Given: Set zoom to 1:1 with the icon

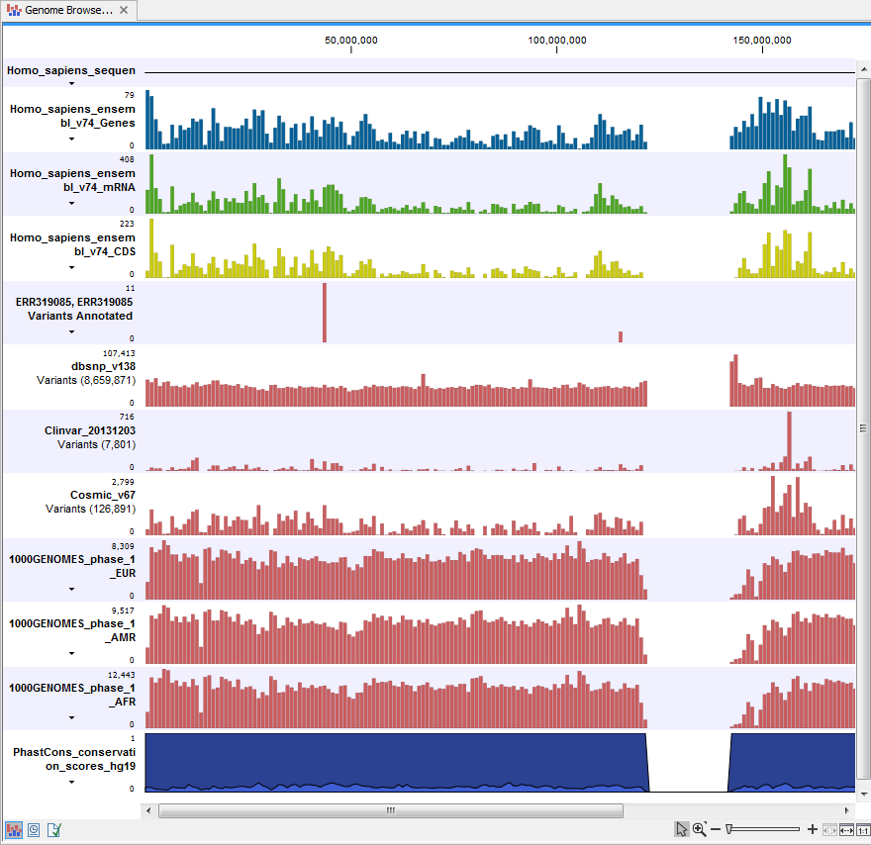Looking at the screenshot, I should pos(861,829).
